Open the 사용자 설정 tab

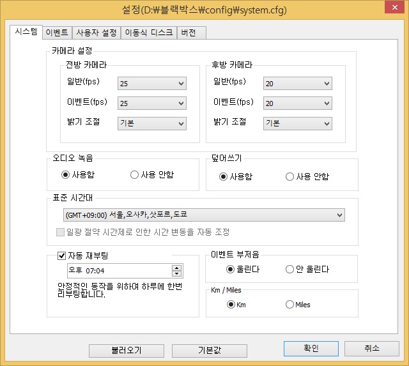(96, 33)
